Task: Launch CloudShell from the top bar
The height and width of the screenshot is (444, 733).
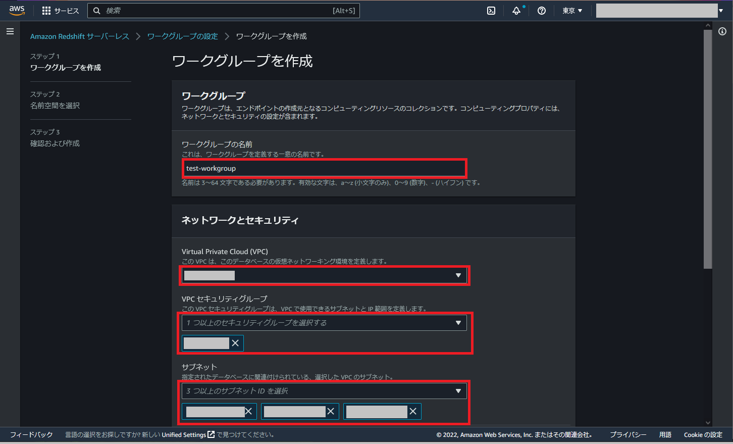Action: coord(491,11)
